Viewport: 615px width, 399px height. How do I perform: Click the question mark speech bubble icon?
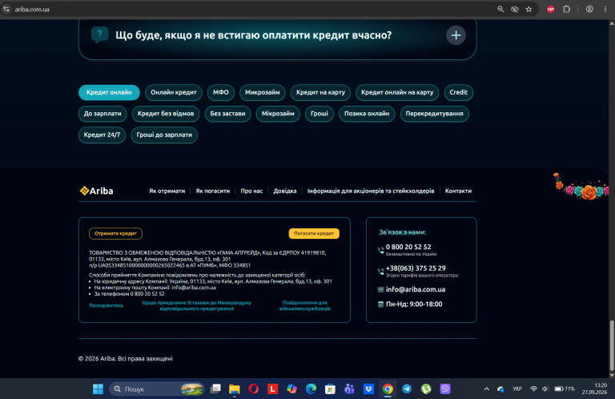coord(99,35)
